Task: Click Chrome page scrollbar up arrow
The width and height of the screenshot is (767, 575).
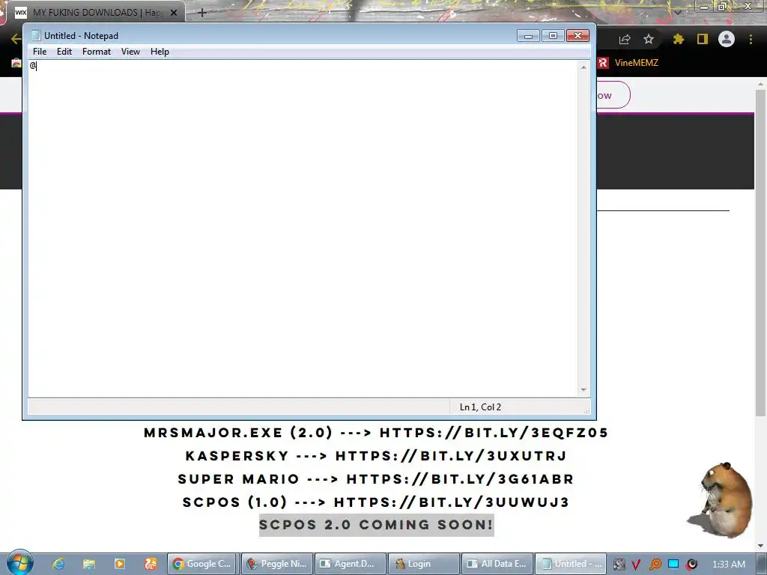Action: click(x=760, y=84)
